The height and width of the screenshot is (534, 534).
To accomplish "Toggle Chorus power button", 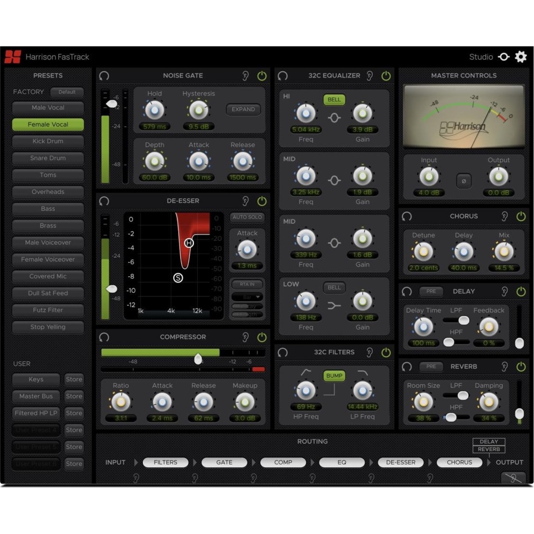I will [x=521, y=216].
